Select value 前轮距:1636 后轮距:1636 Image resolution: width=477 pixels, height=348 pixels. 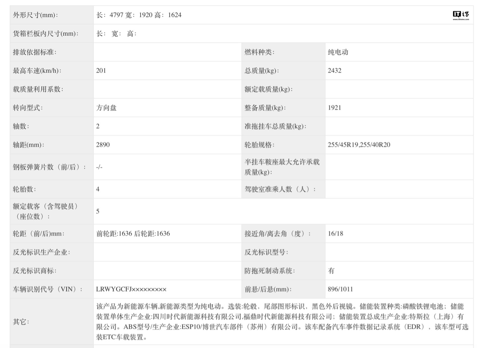(133, 234)
